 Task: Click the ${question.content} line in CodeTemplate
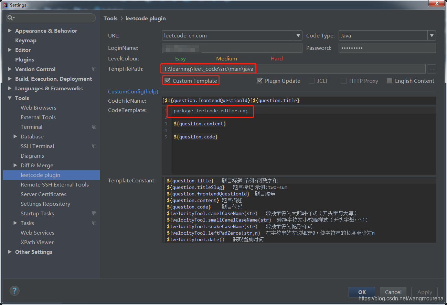(200, 124)
